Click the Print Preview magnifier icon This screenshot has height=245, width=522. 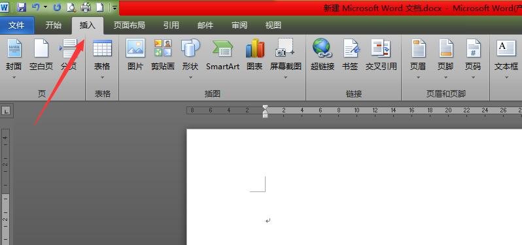[71, 7]
